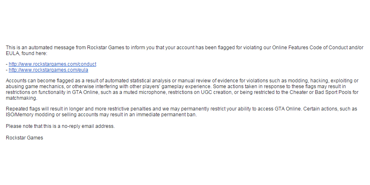The height and width of the screenshot is (185, 370).
Task: Open the rockstargames.com/eula link
Action: 48,70
